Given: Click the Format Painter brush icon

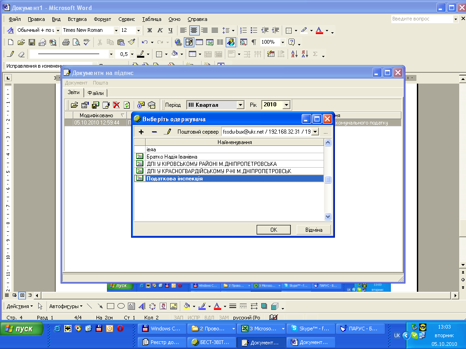Looking at the screenshot, I should 132,42.
